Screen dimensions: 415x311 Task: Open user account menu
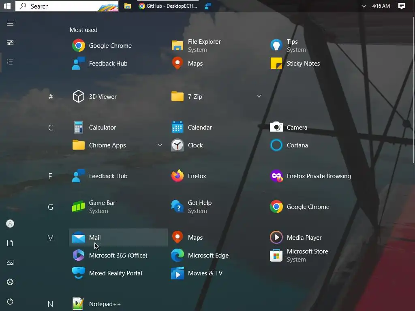pyautogui.click(x=10, y=224)
